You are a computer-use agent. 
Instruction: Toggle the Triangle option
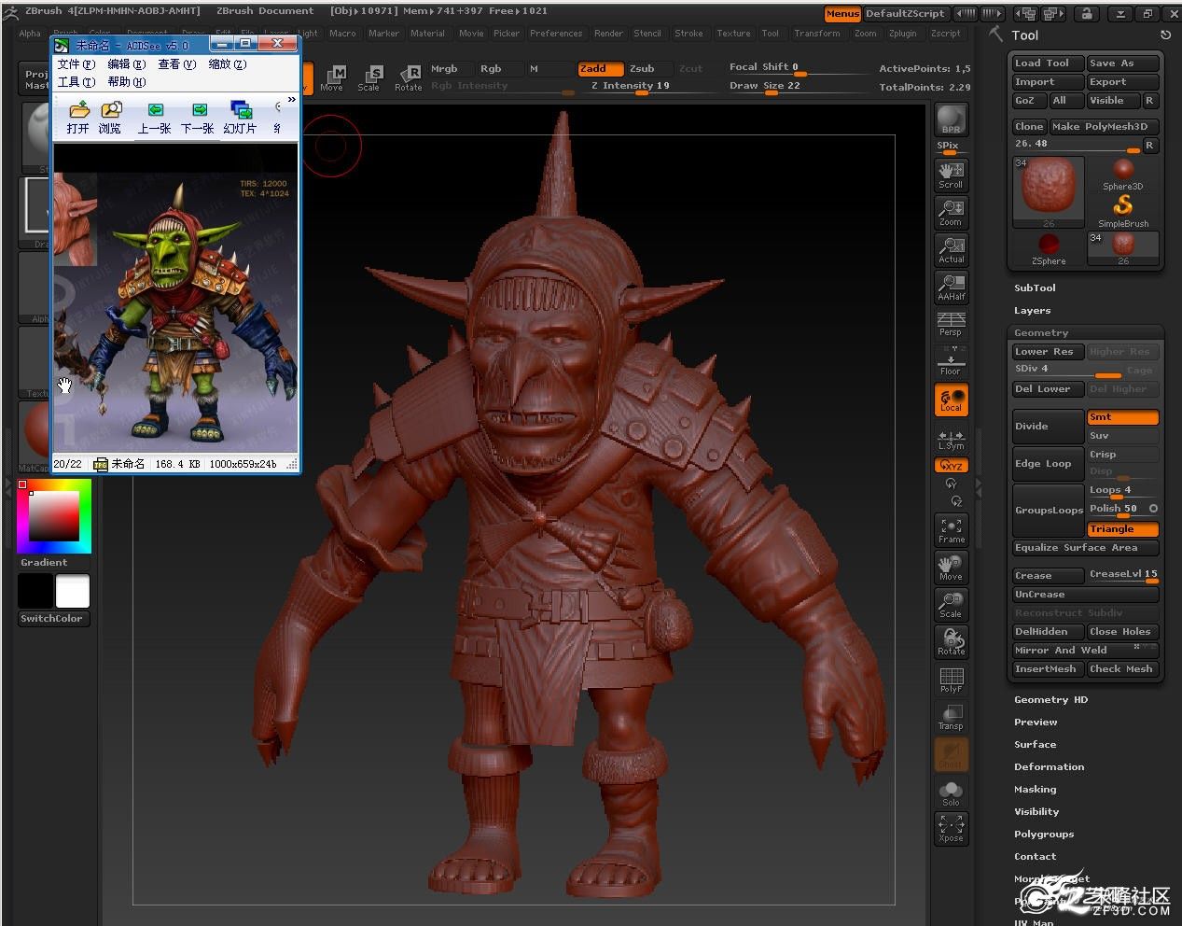1122,529
